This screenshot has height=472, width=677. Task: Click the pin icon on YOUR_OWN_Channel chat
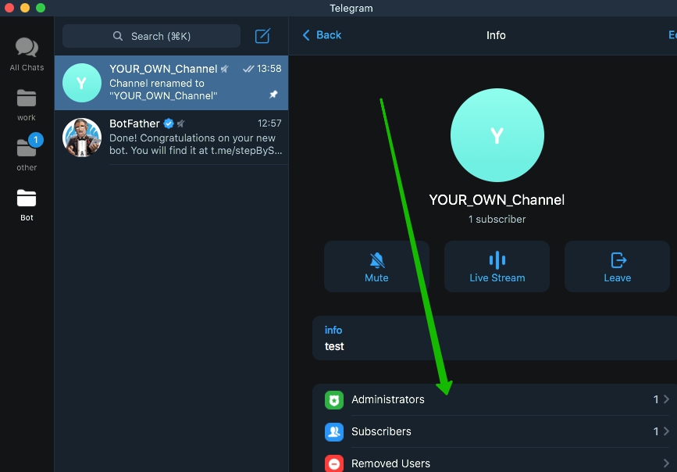tap(273, 95)
